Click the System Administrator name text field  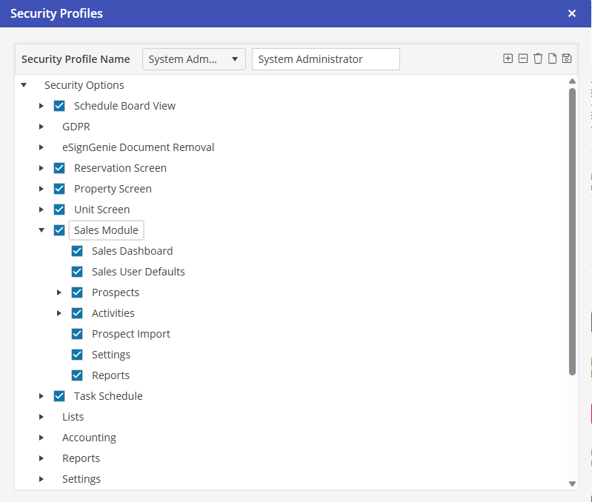[x=325, y=59]
